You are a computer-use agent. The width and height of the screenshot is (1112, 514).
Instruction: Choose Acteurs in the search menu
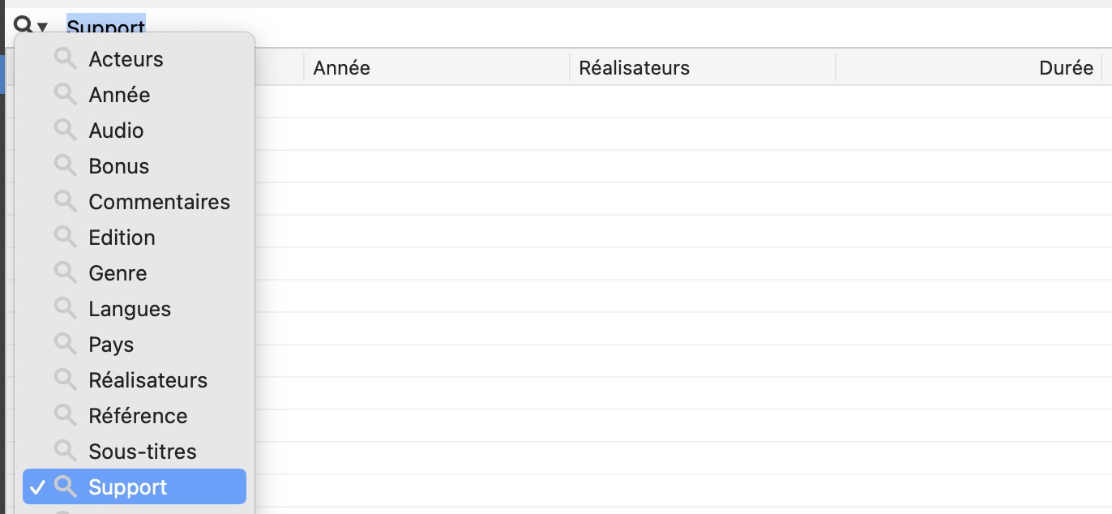tap(126, 59)
